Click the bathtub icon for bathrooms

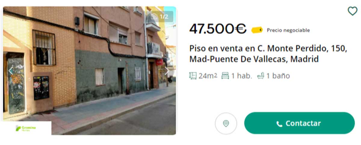point(261,76)
